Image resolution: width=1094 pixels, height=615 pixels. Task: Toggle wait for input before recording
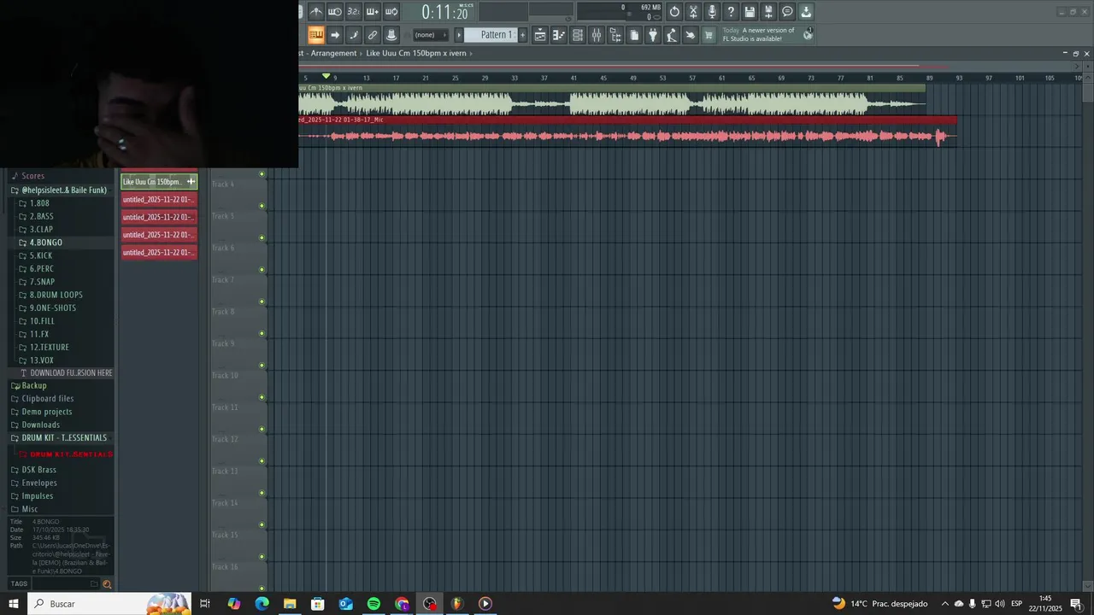point(335,12)
